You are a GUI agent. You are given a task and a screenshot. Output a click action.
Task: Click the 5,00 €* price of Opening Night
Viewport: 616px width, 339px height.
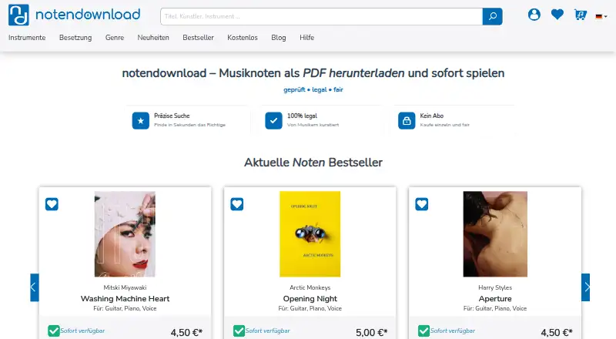point(372,332)
